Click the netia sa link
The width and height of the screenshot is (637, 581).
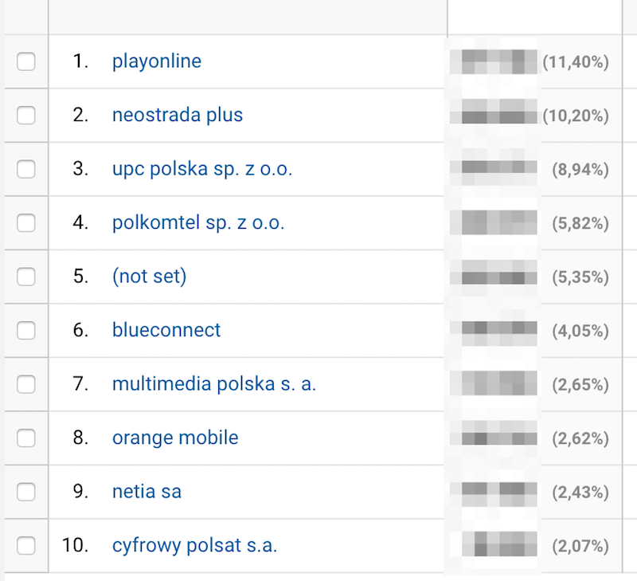pyautogui.click(x=147, y=492)
